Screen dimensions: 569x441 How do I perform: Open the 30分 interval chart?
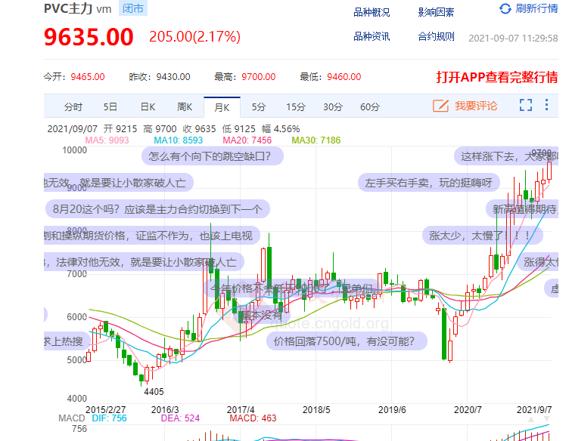pyautogui.click(x=333, y=107)
